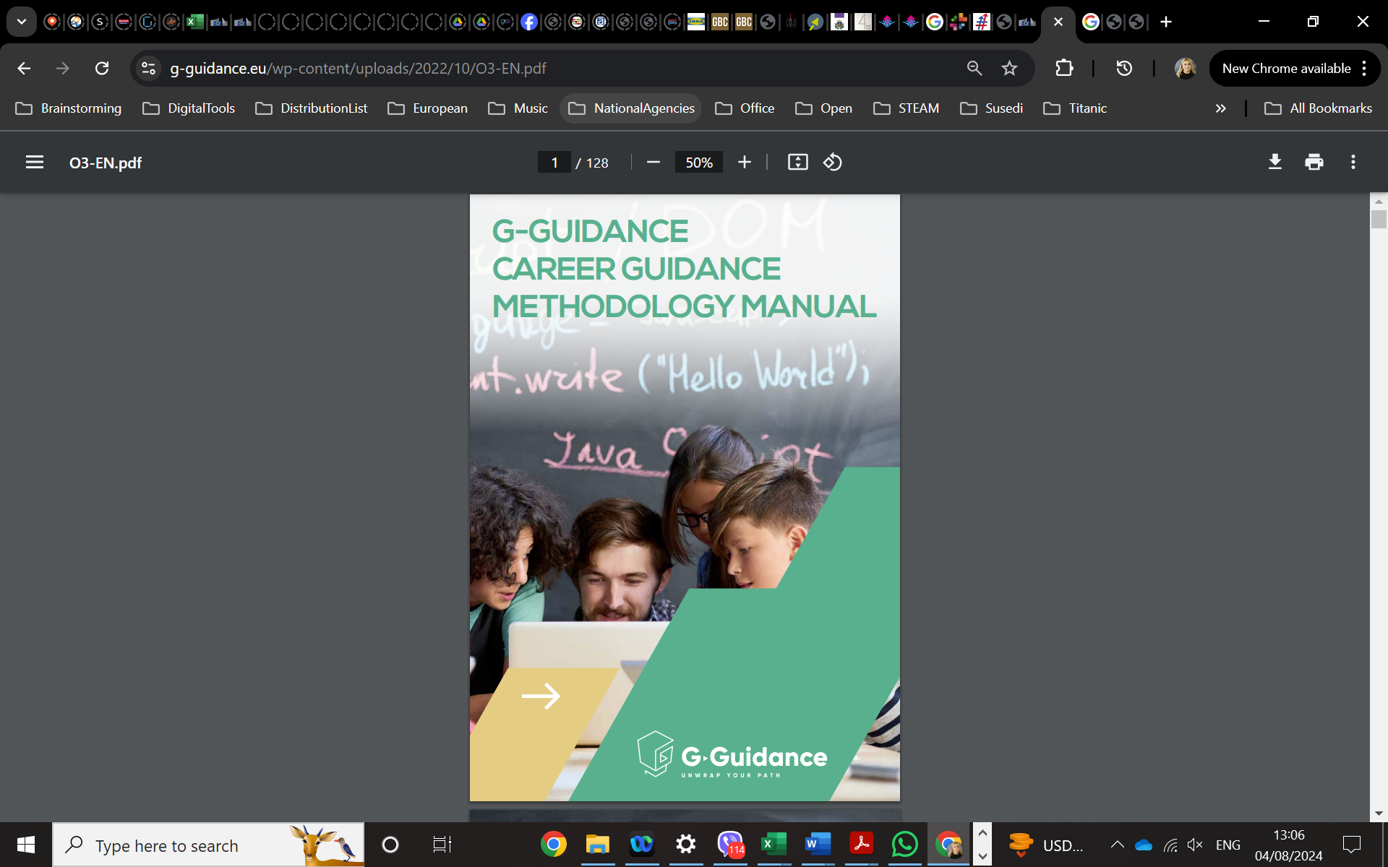Rotate the PDF counterclockwise
Screen dimensions: 1388x867
pyautogui.click(x=833, y=163)
